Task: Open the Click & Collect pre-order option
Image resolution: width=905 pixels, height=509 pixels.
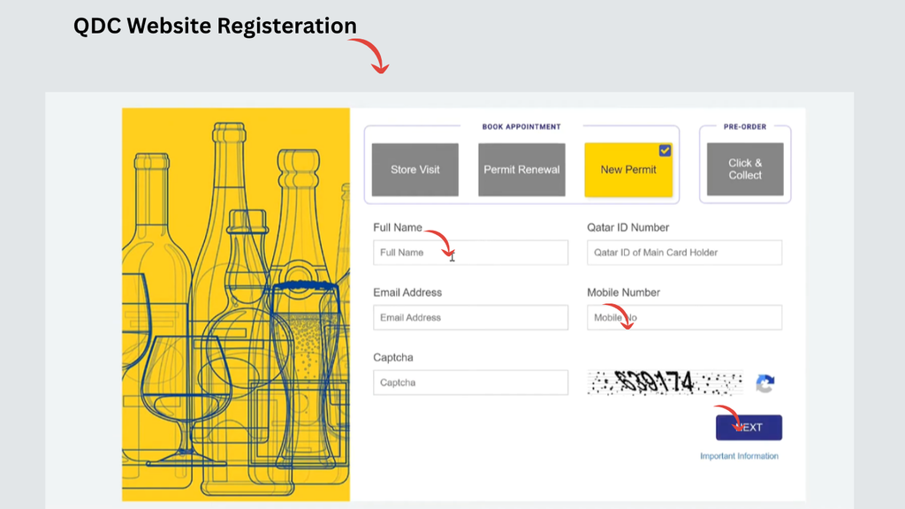Action: 745,169
